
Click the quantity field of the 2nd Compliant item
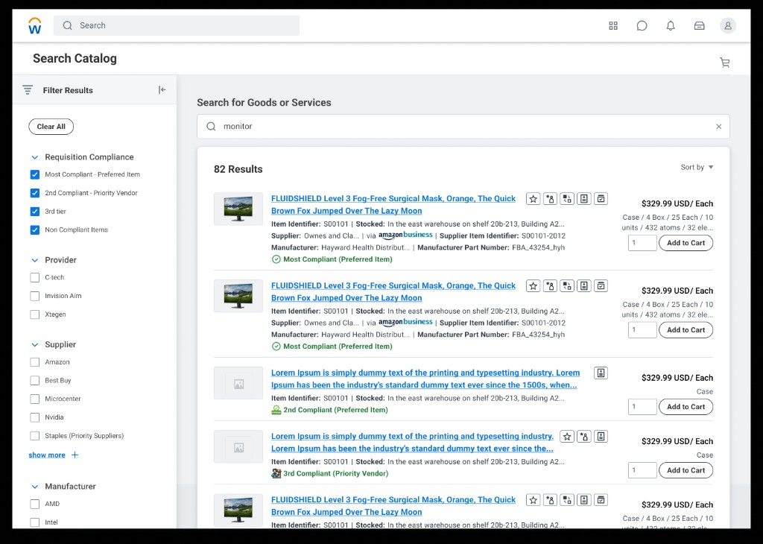[x=642, y=407]
